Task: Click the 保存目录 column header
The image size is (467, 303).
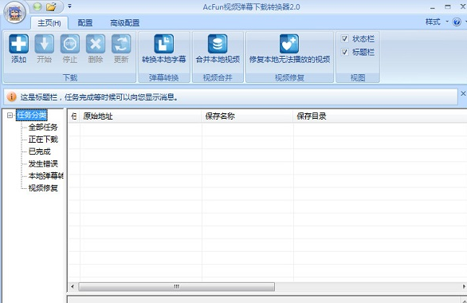Action: [380, 116]
